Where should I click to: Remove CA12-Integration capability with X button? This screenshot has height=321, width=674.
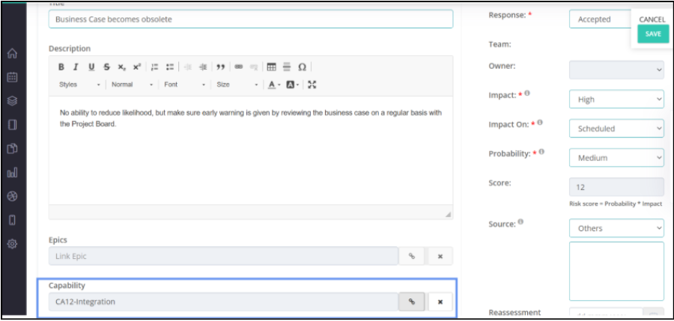click(x=440, y=302)
